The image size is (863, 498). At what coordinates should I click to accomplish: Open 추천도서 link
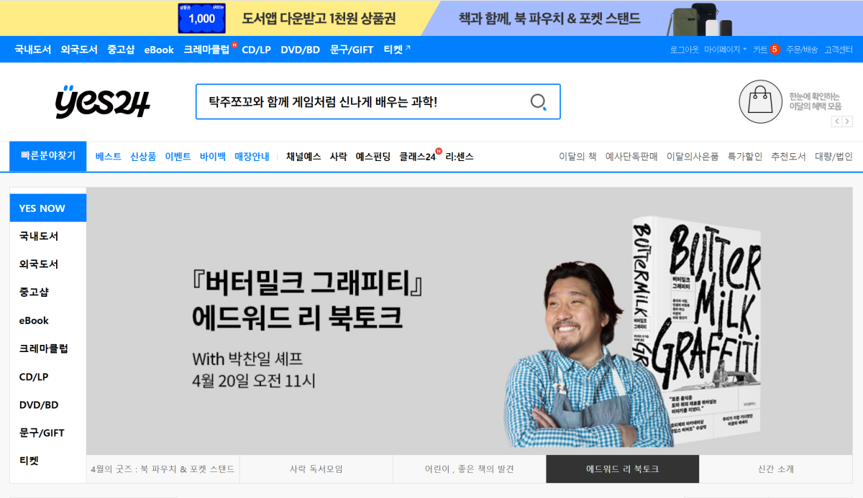788,156
